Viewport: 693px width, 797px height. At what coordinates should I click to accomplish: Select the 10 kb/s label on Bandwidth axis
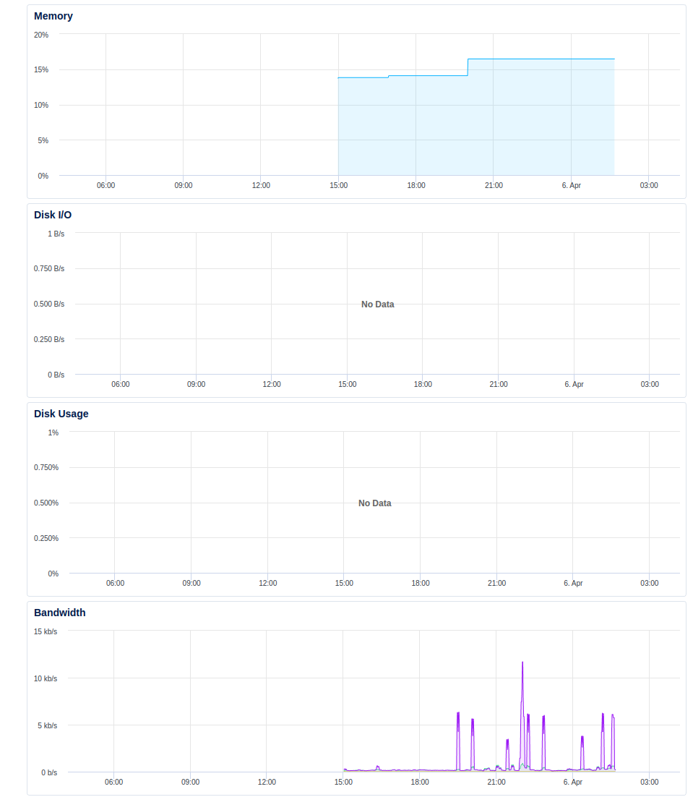[46, 678]
